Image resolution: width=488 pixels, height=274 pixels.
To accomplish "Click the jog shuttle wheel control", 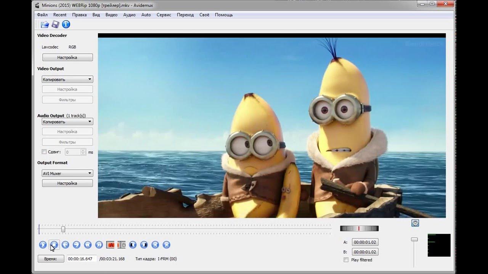I will (x=359, y=228).
